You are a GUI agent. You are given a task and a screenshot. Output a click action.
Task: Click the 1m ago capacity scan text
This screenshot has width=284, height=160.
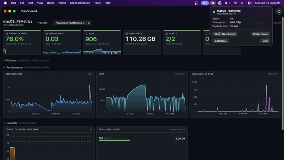pyautogui.click(x=234, y=26)
